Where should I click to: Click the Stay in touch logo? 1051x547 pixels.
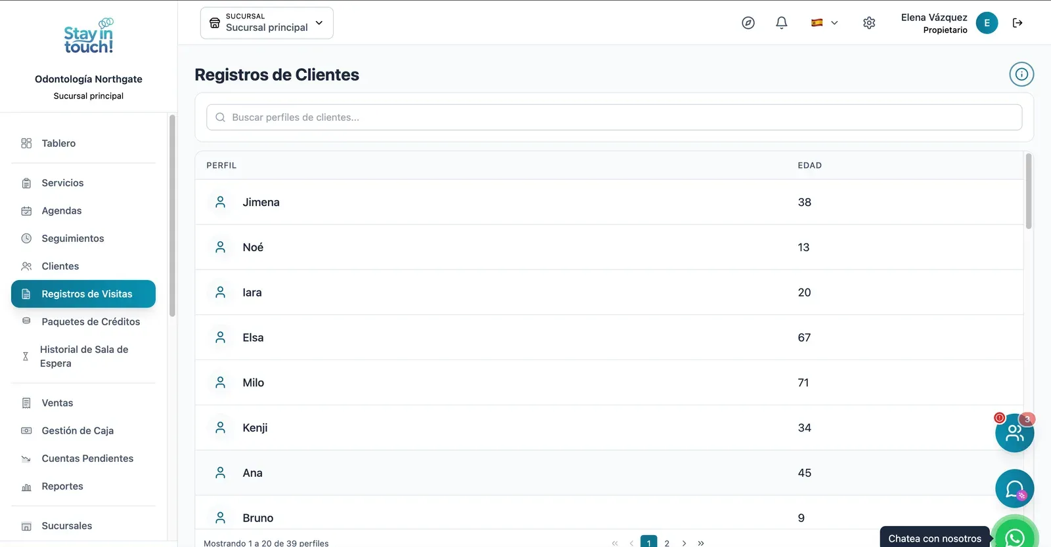point(89,36)
